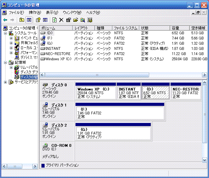Collapse the 記憶域 tree node

[x=5, y=62]
